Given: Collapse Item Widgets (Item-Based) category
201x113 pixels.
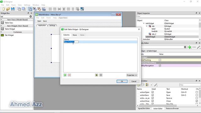Looking at the screenshot, I should point(1,26).
